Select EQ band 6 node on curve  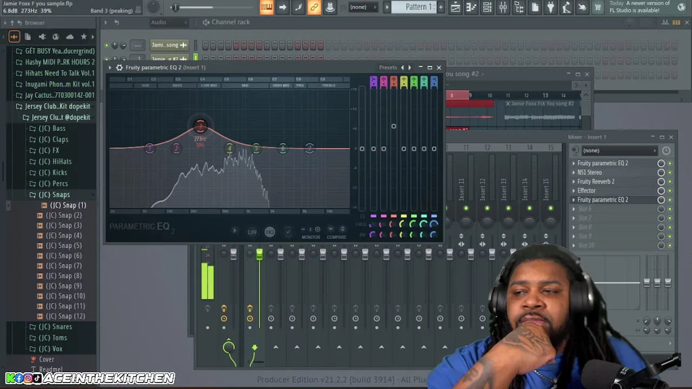coord(283,148)
